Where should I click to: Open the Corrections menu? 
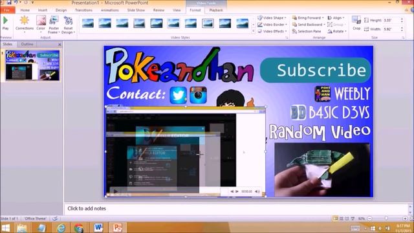[25, 25]
